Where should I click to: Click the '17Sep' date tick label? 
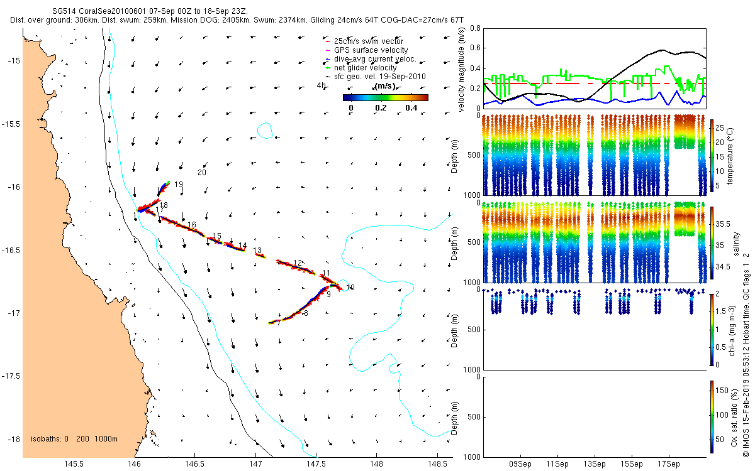(668, 464)
